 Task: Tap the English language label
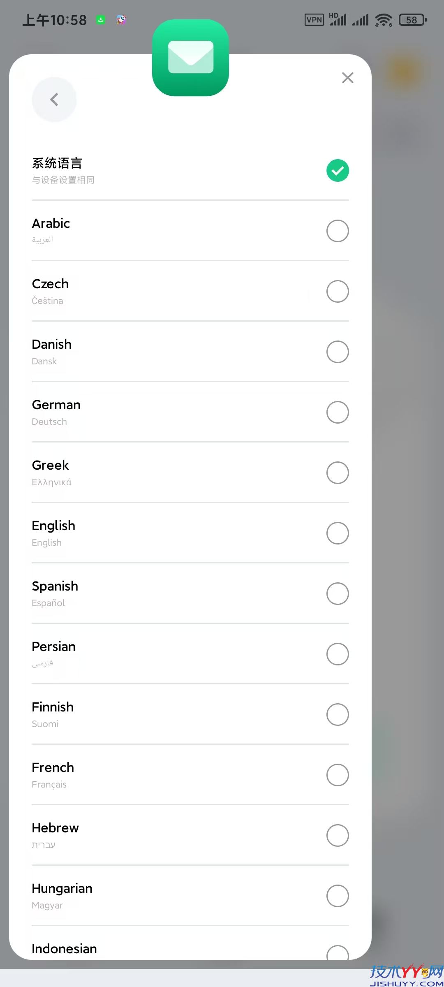click(53, 526)
